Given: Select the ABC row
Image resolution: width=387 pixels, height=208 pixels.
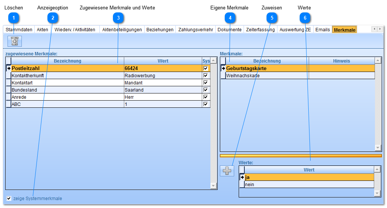Looking at the screenshot, I should tap(108, 104).
